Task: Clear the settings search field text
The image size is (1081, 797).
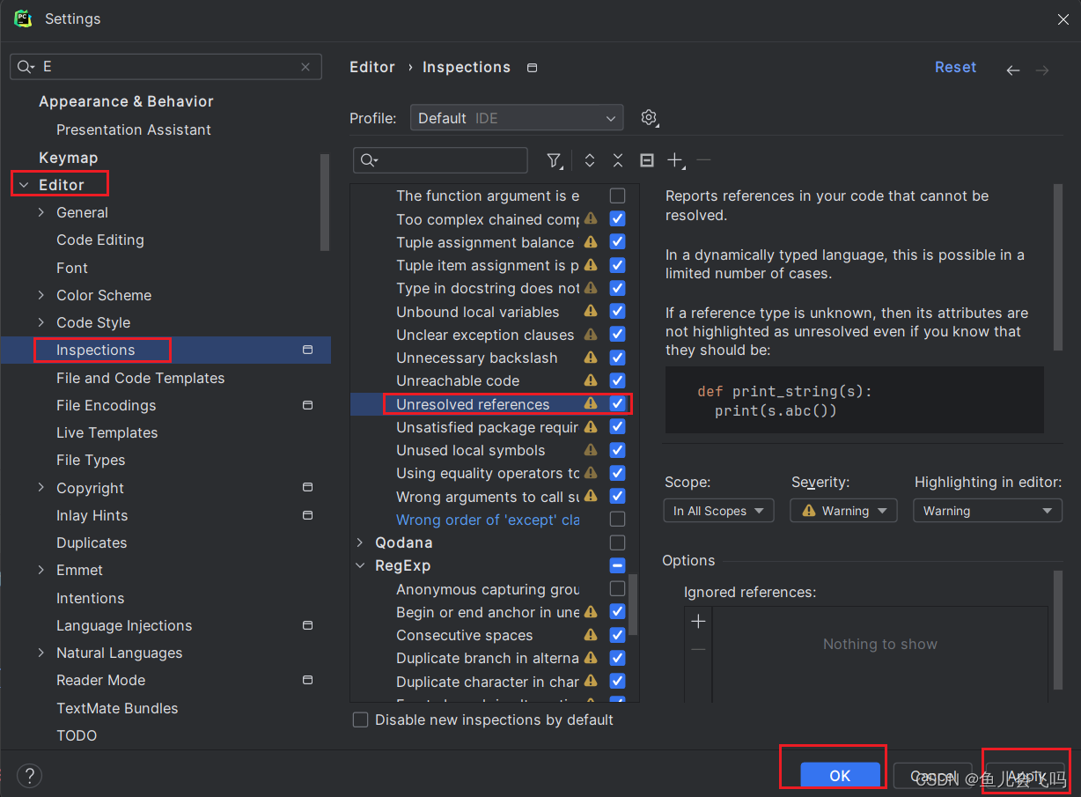Action: coord(305,67)
